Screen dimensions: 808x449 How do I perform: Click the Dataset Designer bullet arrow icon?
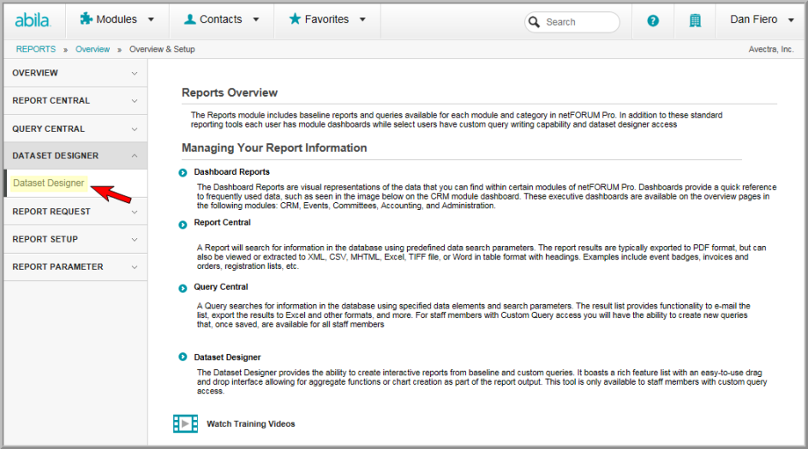coord(183,356)
